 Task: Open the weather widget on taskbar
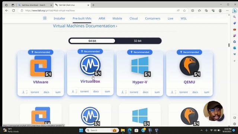pos(11,130)
